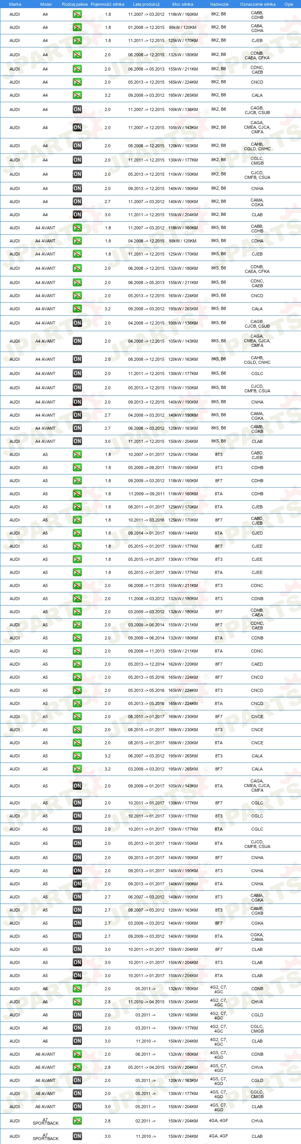301x1144 pixels.
Task: Click production dates 09.2014 -> 01.2017
Action: click(146, 533)
